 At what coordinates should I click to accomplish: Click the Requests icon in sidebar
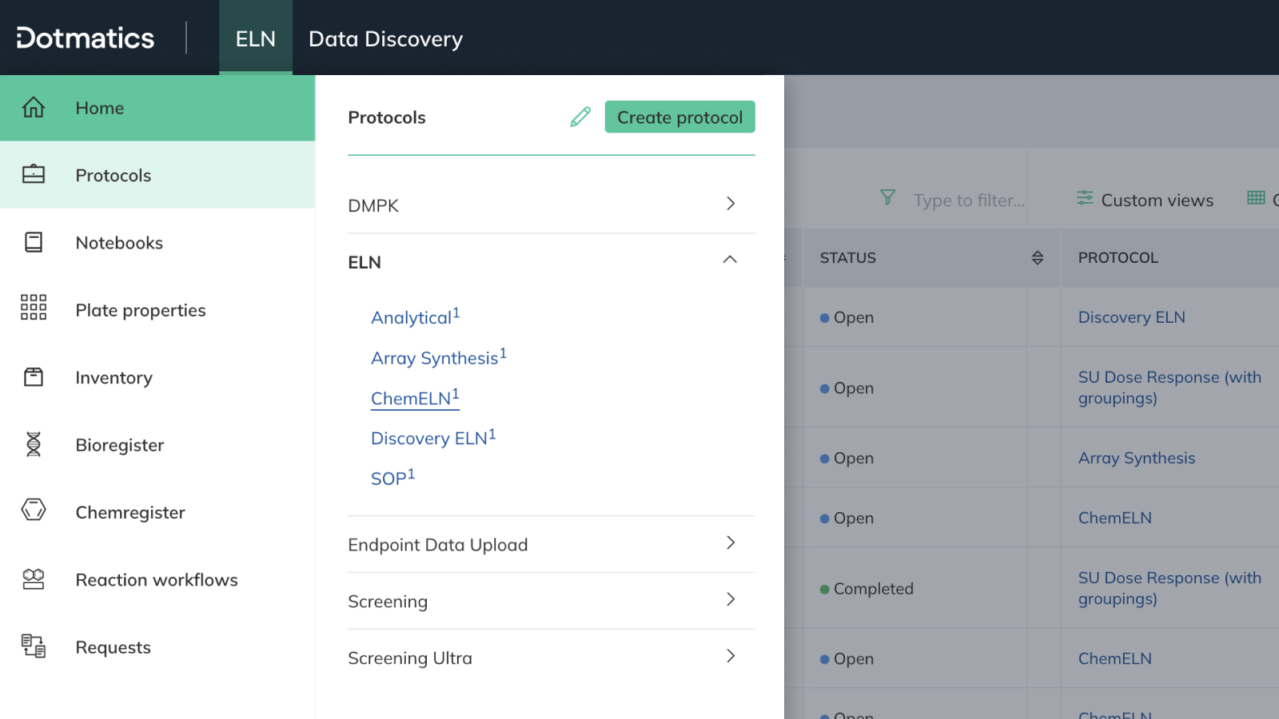coord(34,646)
